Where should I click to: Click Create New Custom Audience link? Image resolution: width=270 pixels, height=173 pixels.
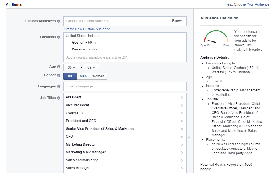coord(88,29)
